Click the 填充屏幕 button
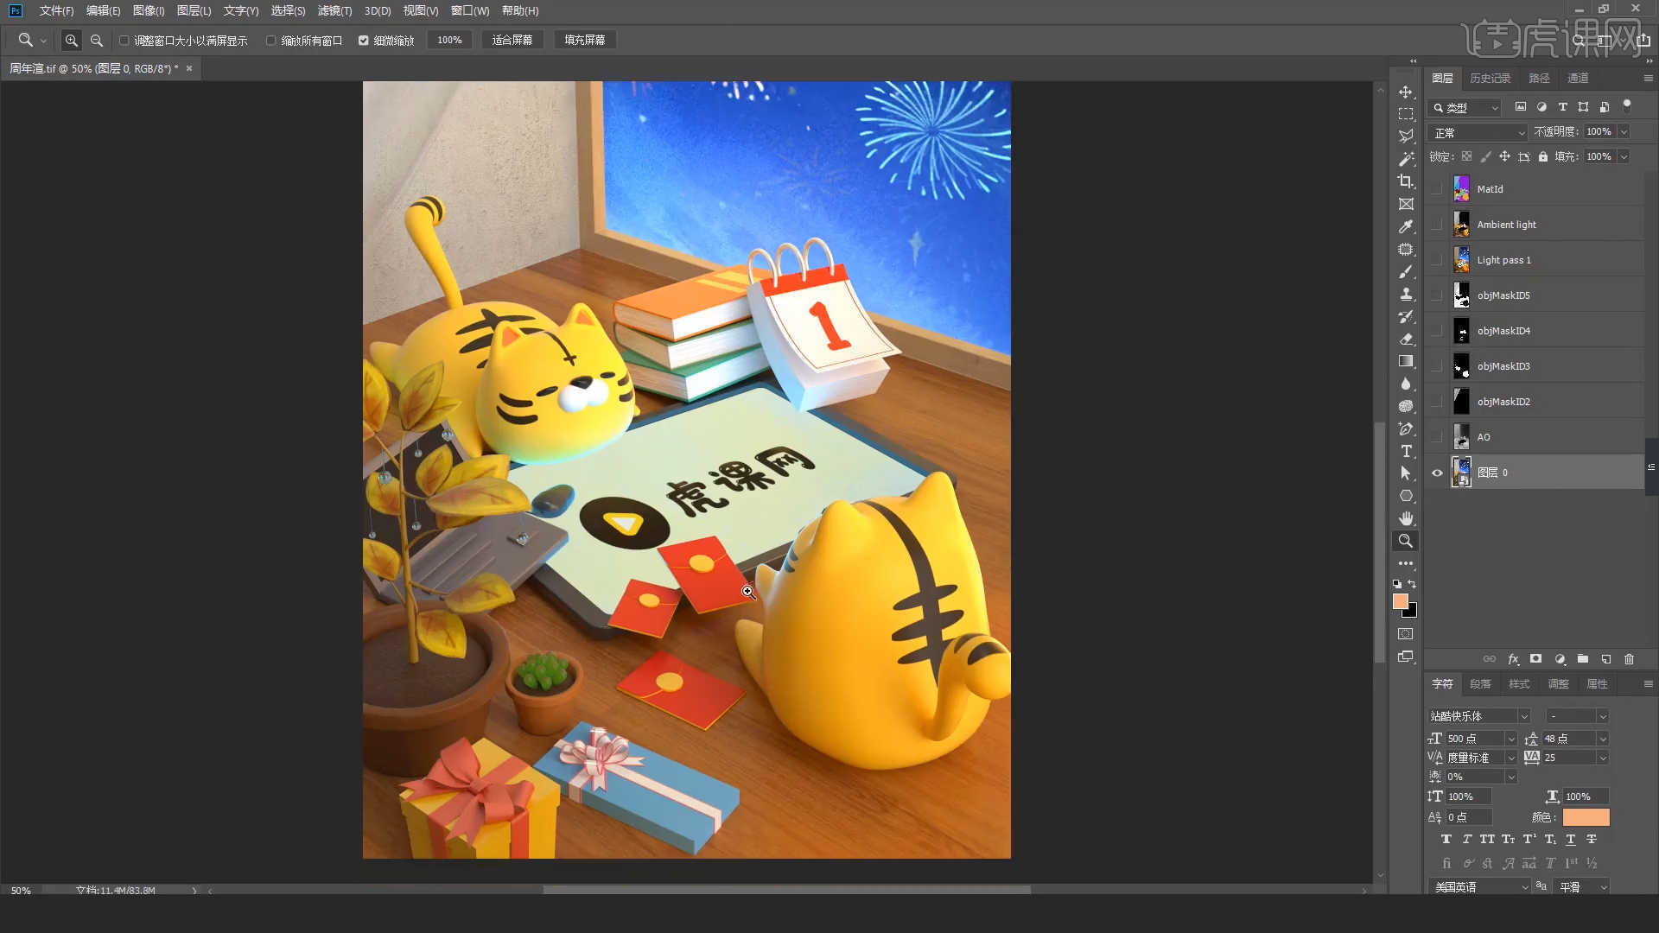Screen dimensions: 1659x933 [x=584, y=40]
